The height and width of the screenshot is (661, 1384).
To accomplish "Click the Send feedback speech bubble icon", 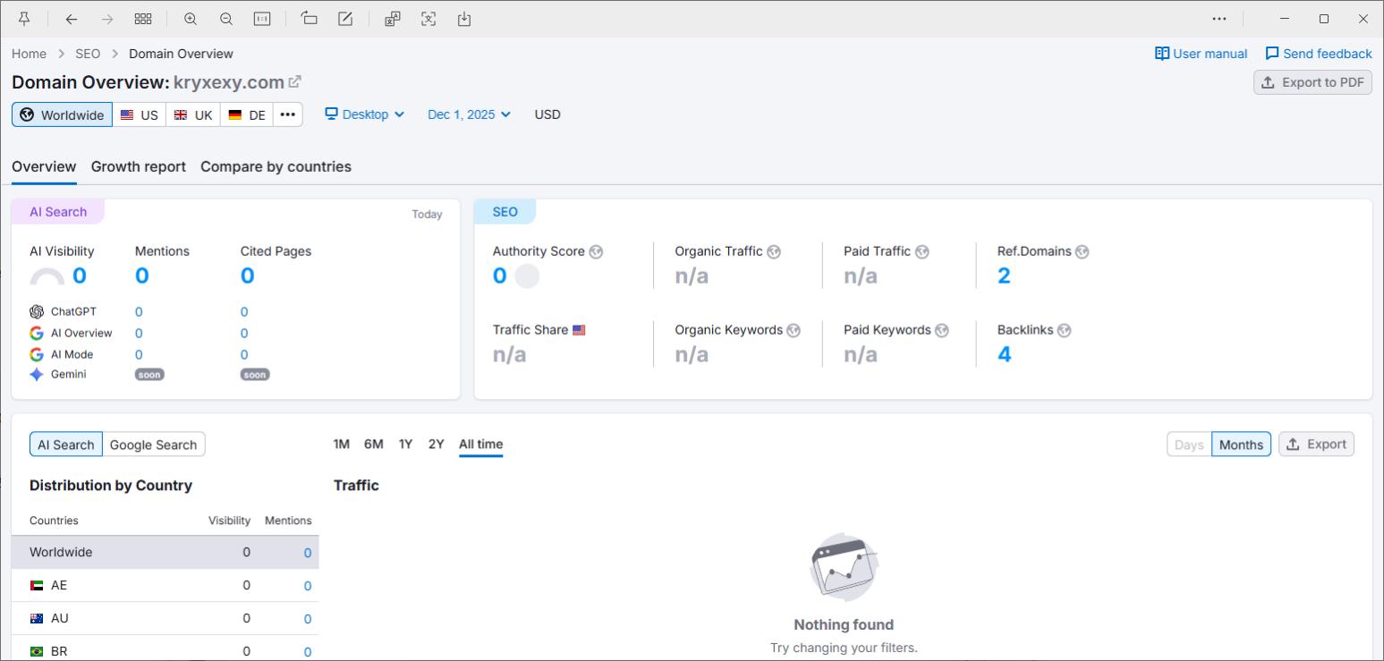I will point(1272,54).
